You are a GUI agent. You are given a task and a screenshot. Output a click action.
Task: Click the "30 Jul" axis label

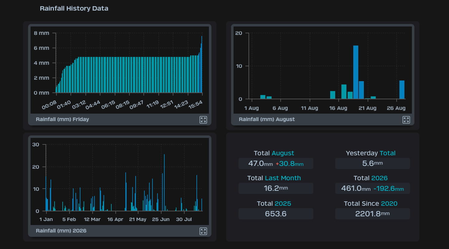click(x=184, y=219)
